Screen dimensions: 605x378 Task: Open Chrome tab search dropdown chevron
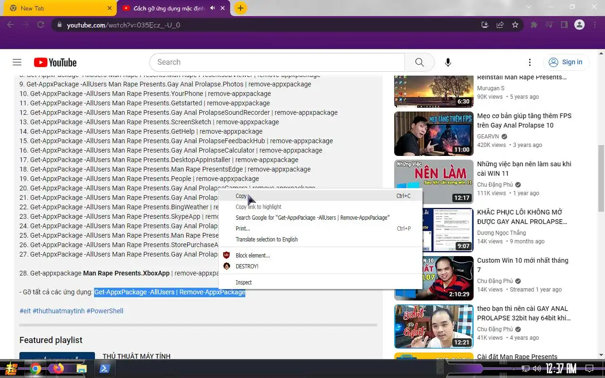pyautogui.click(x=529, y=7)
